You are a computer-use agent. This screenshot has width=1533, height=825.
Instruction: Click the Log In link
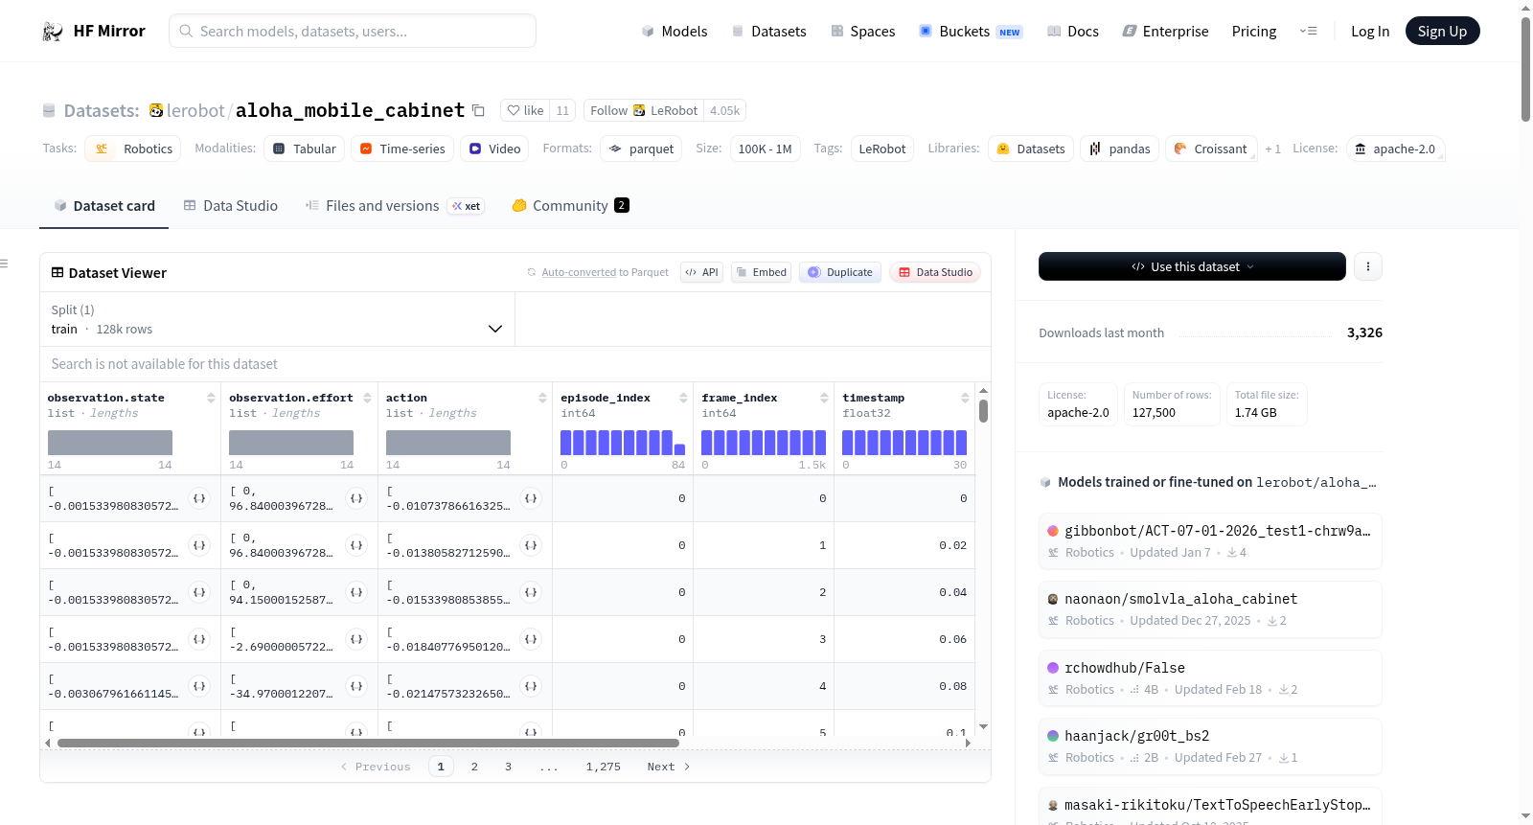1370,32
